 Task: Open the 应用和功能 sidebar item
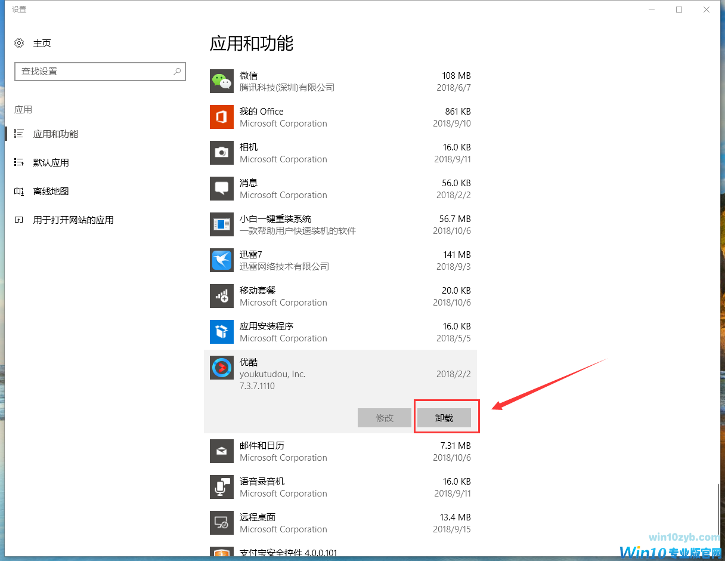pos(55,134)
